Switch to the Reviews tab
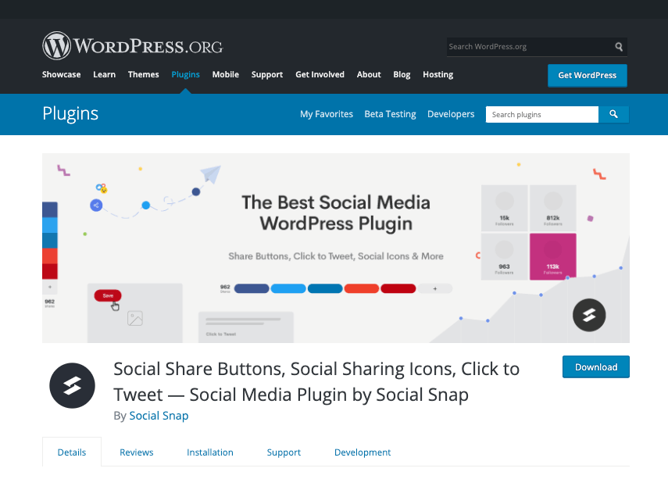Image resolution: width=668 pixels, height=479 pixels. tap(136, 452)
